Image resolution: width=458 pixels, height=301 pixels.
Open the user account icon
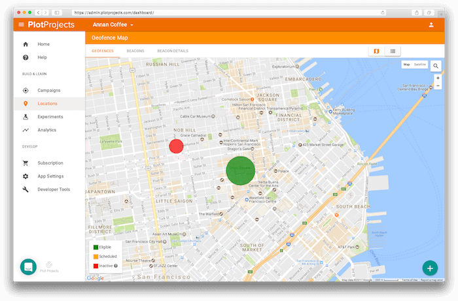pos(431,25)
